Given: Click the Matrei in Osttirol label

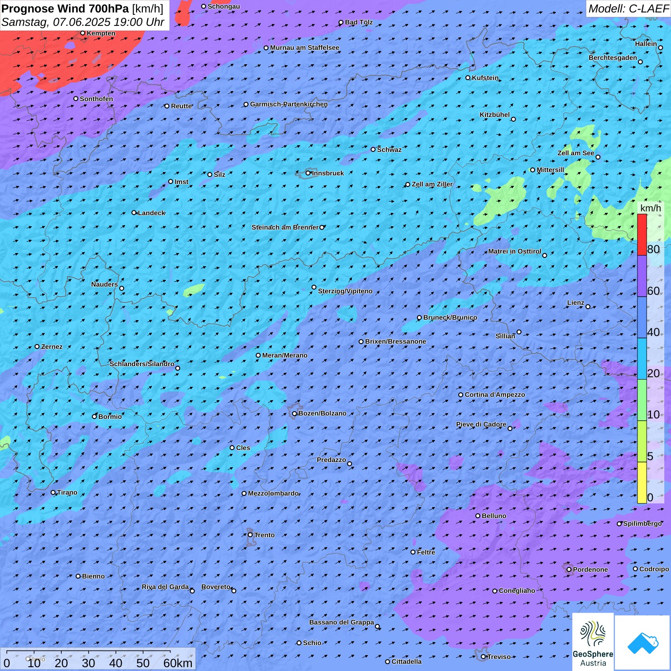Looking at the screenshot, I should [x=515, y=251].
